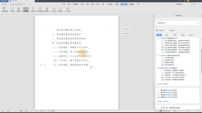Click the speech bubble feedback icon top right

[x=191, y=4]
